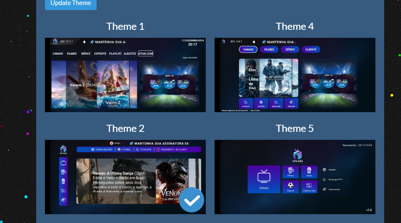Click Atualizar item in Theme 2 bar
Screen dimensions: 401x223
pos(144,150)
